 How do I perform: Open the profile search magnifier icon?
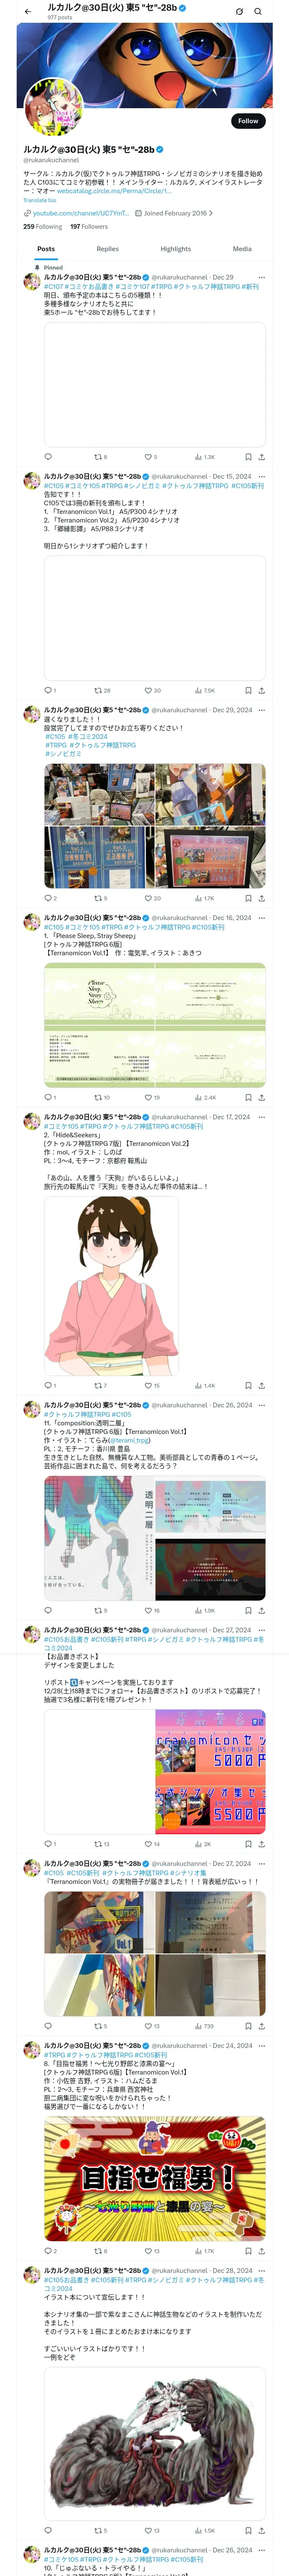258,12
